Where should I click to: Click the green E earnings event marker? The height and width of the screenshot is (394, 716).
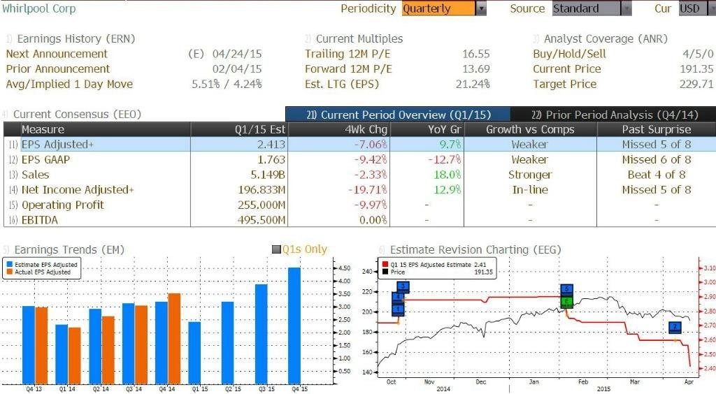pos(566,301)
